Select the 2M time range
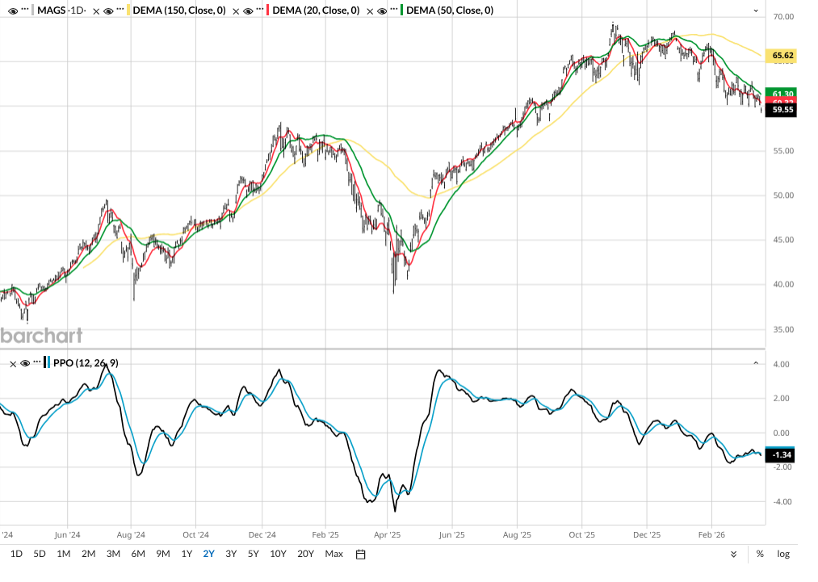Screen dimensions: 818x582 tap(88, 554)
